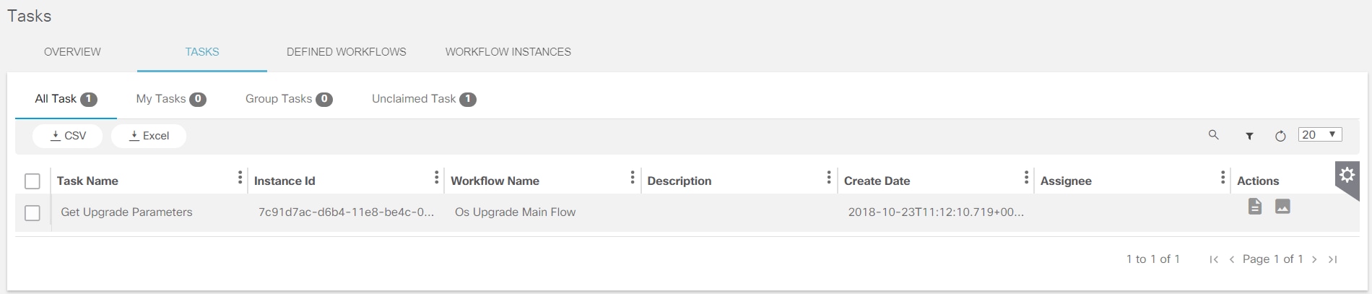Switch to the Workflow Instances tab

pos(508,52)
